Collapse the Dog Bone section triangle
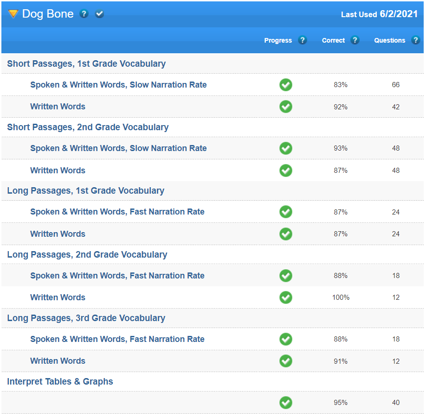The height and width of the screenshot is (417, 426). coord(13,14)
